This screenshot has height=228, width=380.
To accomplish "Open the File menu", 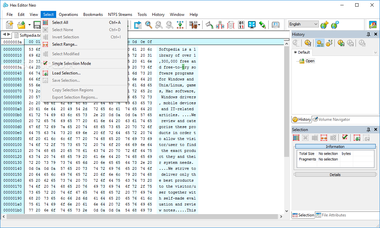I will pyautogui.click(x=10, y=15).
